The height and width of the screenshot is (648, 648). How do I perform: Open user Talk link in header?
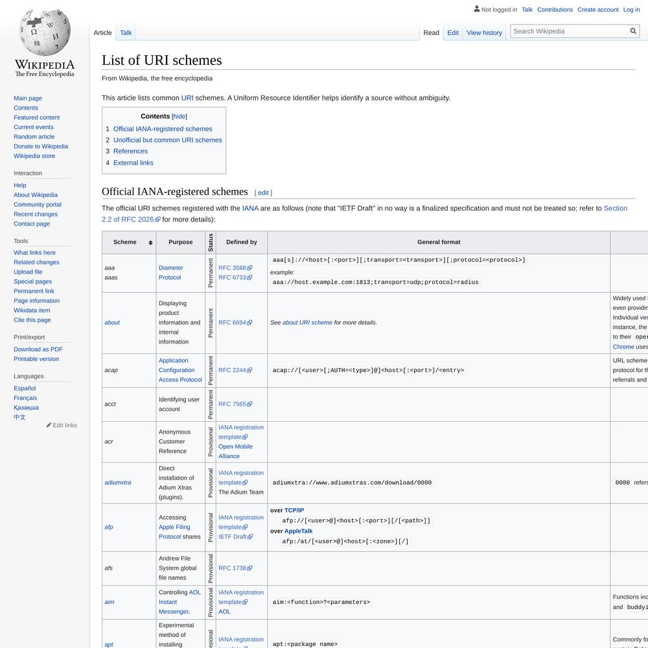[x=527, y=10]
